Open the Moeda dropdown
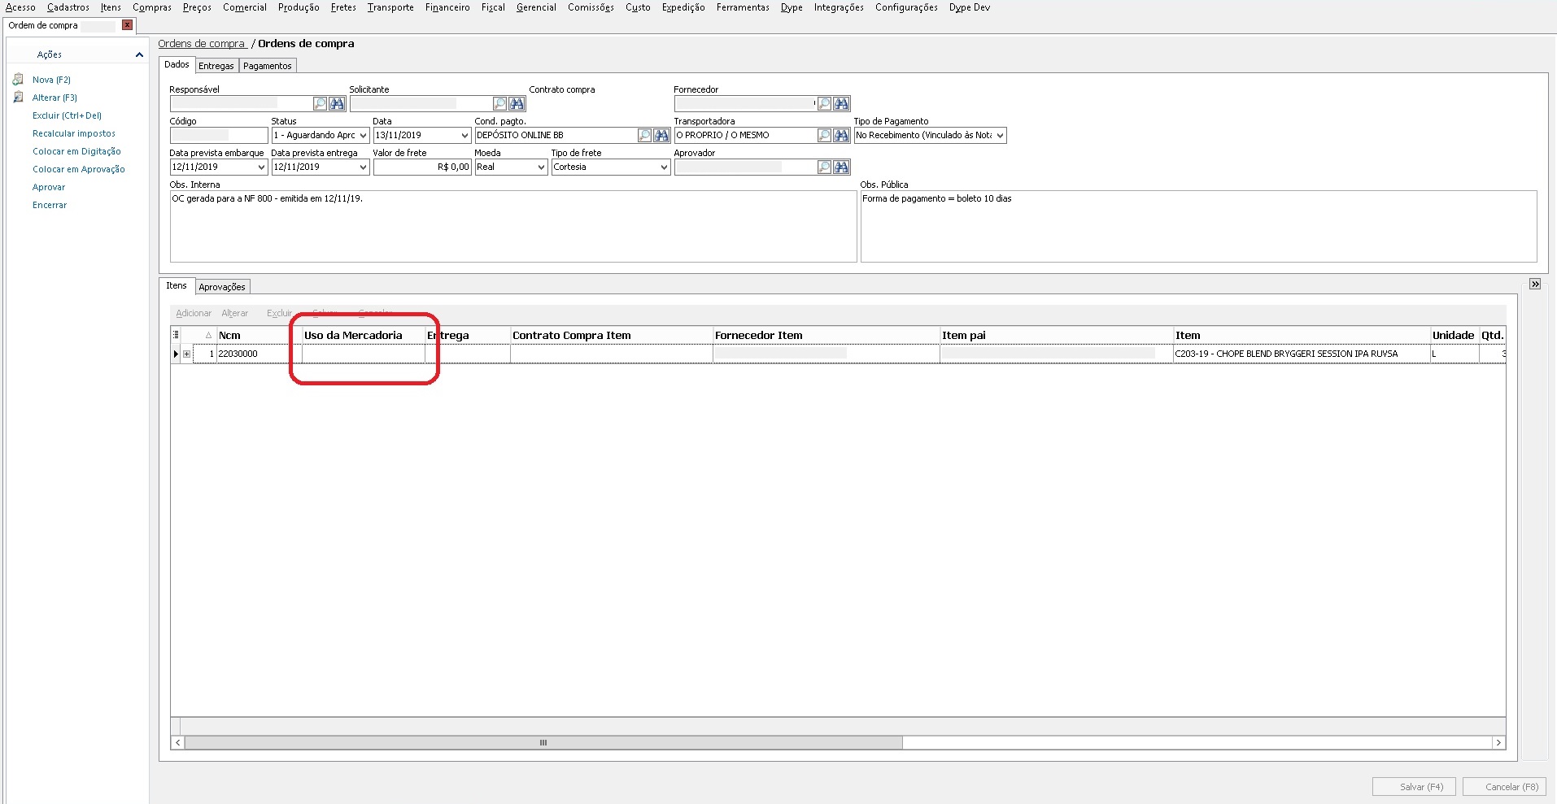This screenshot has height=804, width=1557. (541, 167)
